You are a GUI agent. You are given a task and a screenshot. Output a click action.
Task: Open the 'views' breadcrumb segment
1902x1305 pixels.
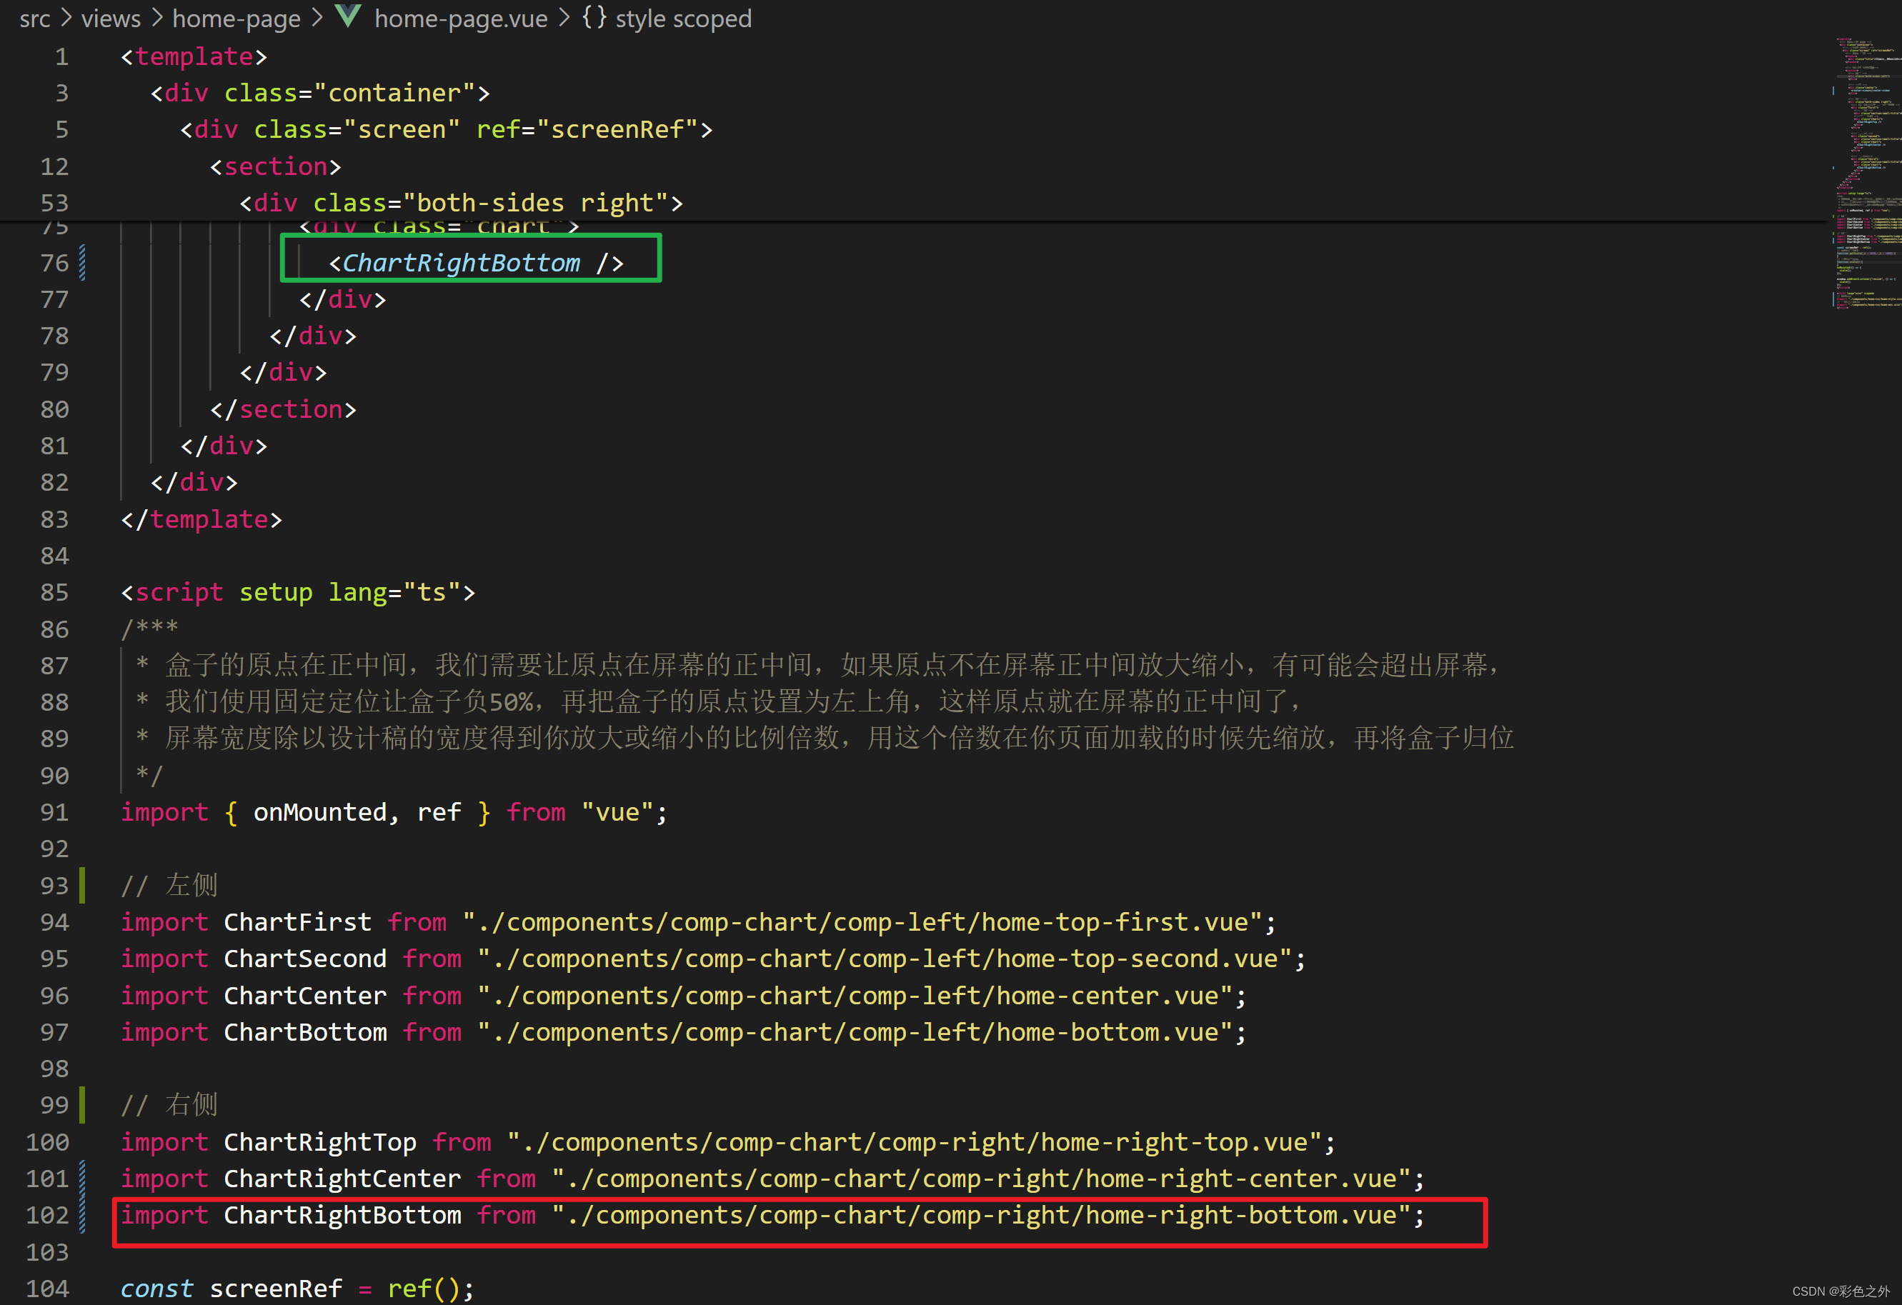111,18
